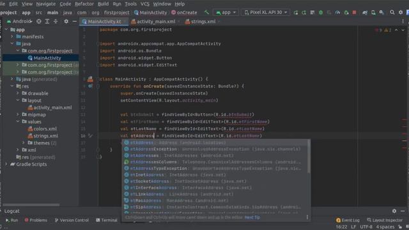Collapse the app module tree node
409x230 pixels.
pos(6,29)
